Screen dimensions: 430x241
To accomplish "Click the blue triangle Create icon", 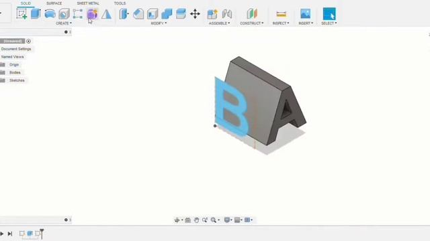I will [x=106, y=14].
